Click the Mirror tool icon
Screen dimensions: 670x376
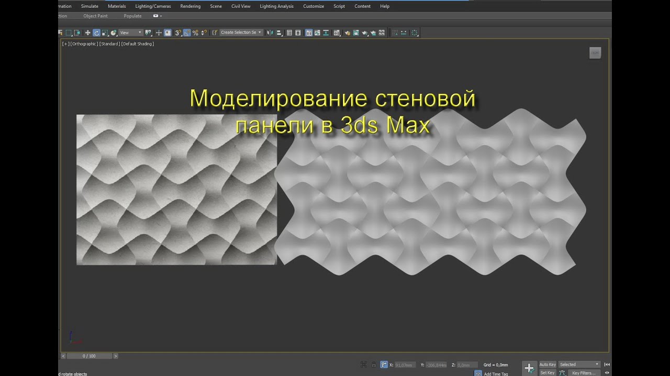point(270,32)
